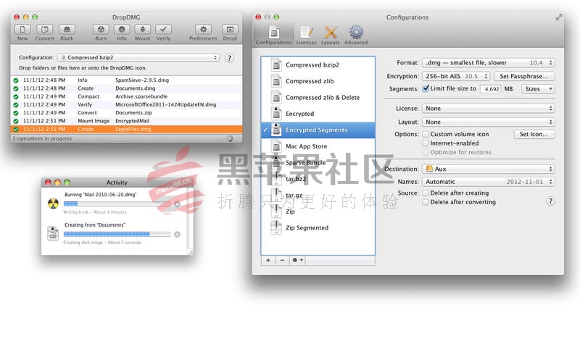
Task: Open the Format dropdown
Action: point(488,63)
